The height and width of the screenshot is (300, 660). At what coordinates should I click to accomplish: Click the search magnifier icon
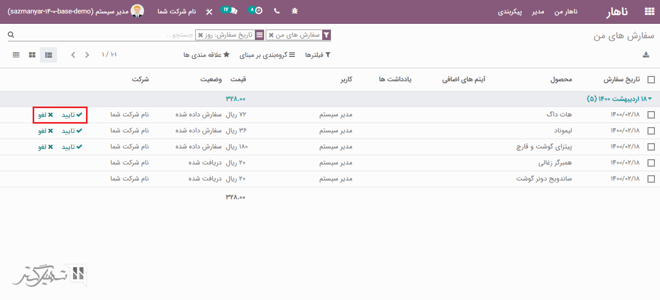(11, 35)
